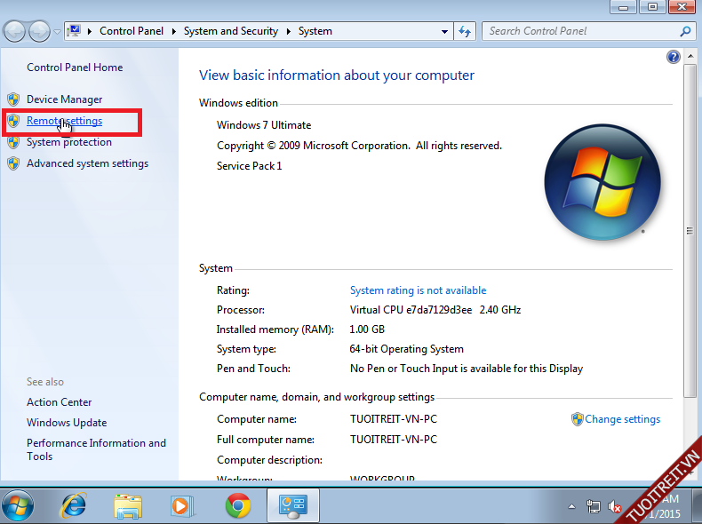
Task: Open Device Manager from the sidebar
Action: (x=64, y=99)
